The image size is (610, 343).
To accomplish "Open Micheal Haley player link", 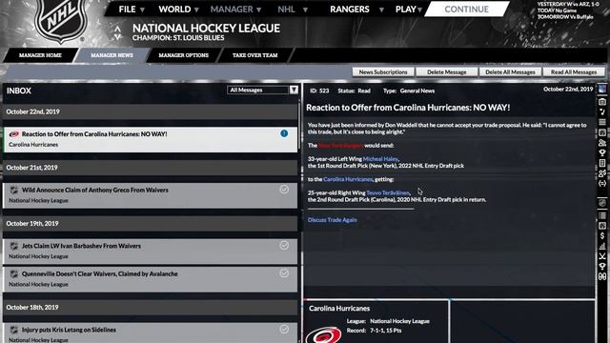I will click(x=380, y=159).
